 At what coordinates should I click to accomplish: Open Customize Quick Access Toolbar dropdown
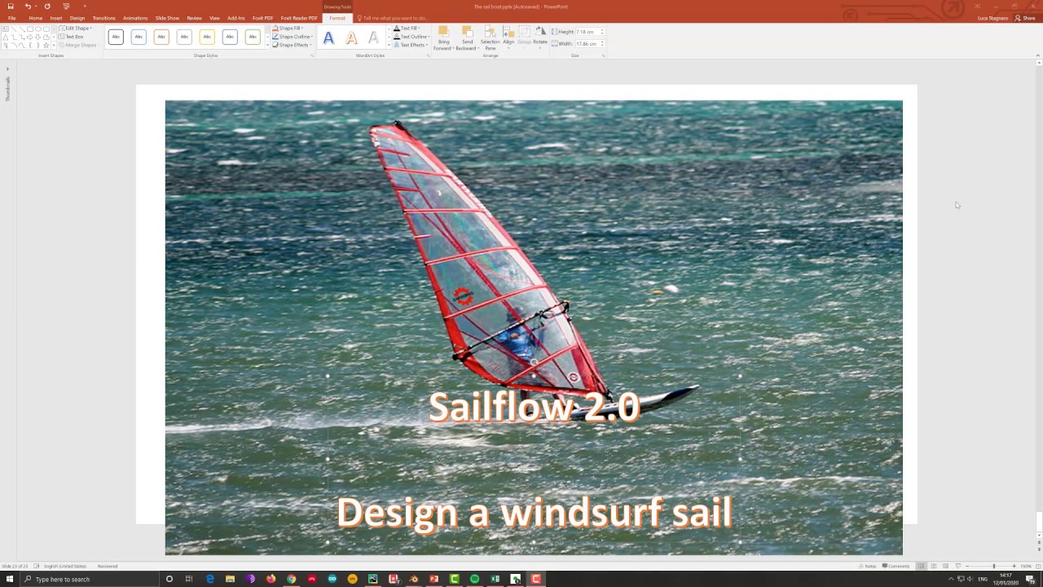(85, 7)
